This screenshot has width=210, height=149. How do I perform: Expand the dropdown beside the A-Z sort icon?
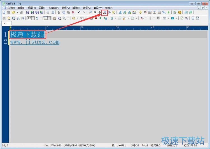coord(146,18)
